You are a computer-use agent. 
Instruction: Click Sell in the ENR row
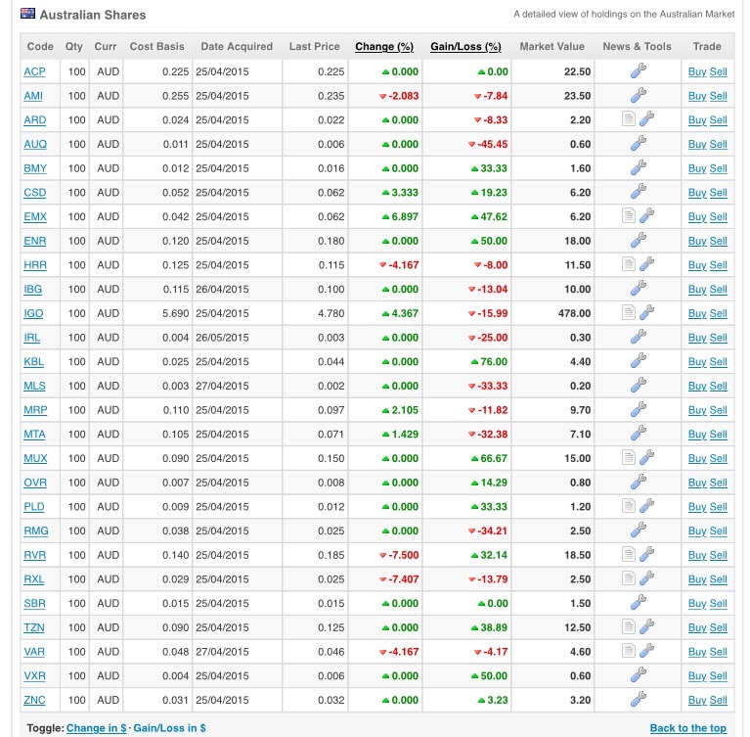(718, 242)
